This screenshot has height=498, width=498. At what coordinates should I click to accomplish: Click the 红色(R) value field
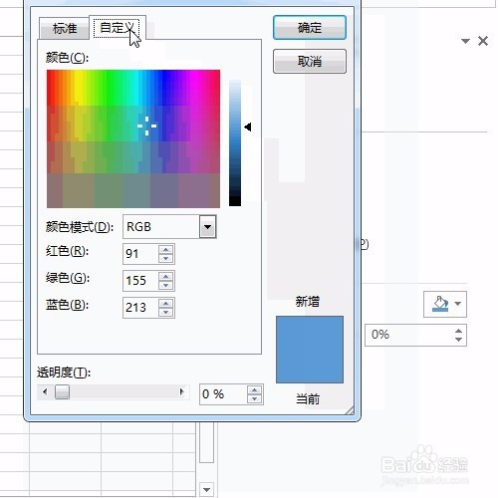coord(140,254)
